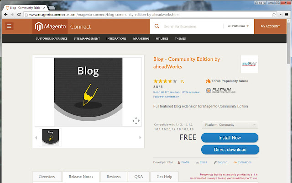Reload the page with refresh icon
The height and width of the screenshot is (183, 292).
(19, 15)
